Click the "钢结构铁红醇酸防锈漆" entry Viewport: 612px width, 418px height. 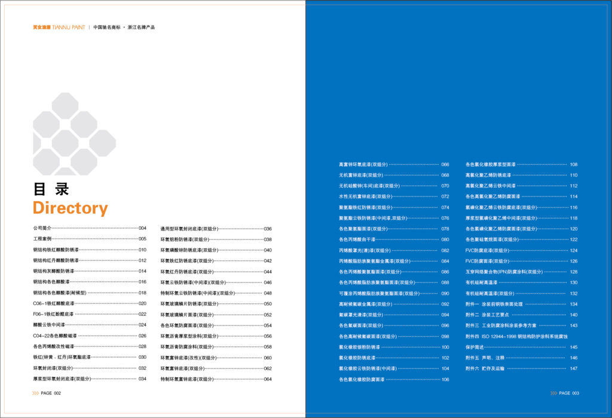pos(90,250)
